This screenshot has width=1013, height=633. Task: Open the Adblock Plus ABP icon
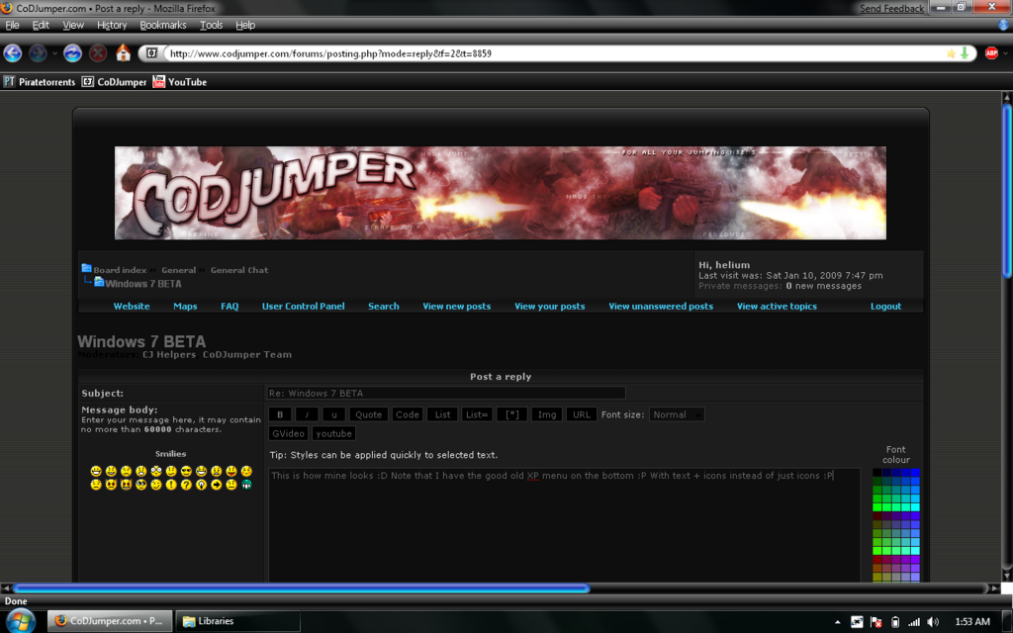[991, 53]
